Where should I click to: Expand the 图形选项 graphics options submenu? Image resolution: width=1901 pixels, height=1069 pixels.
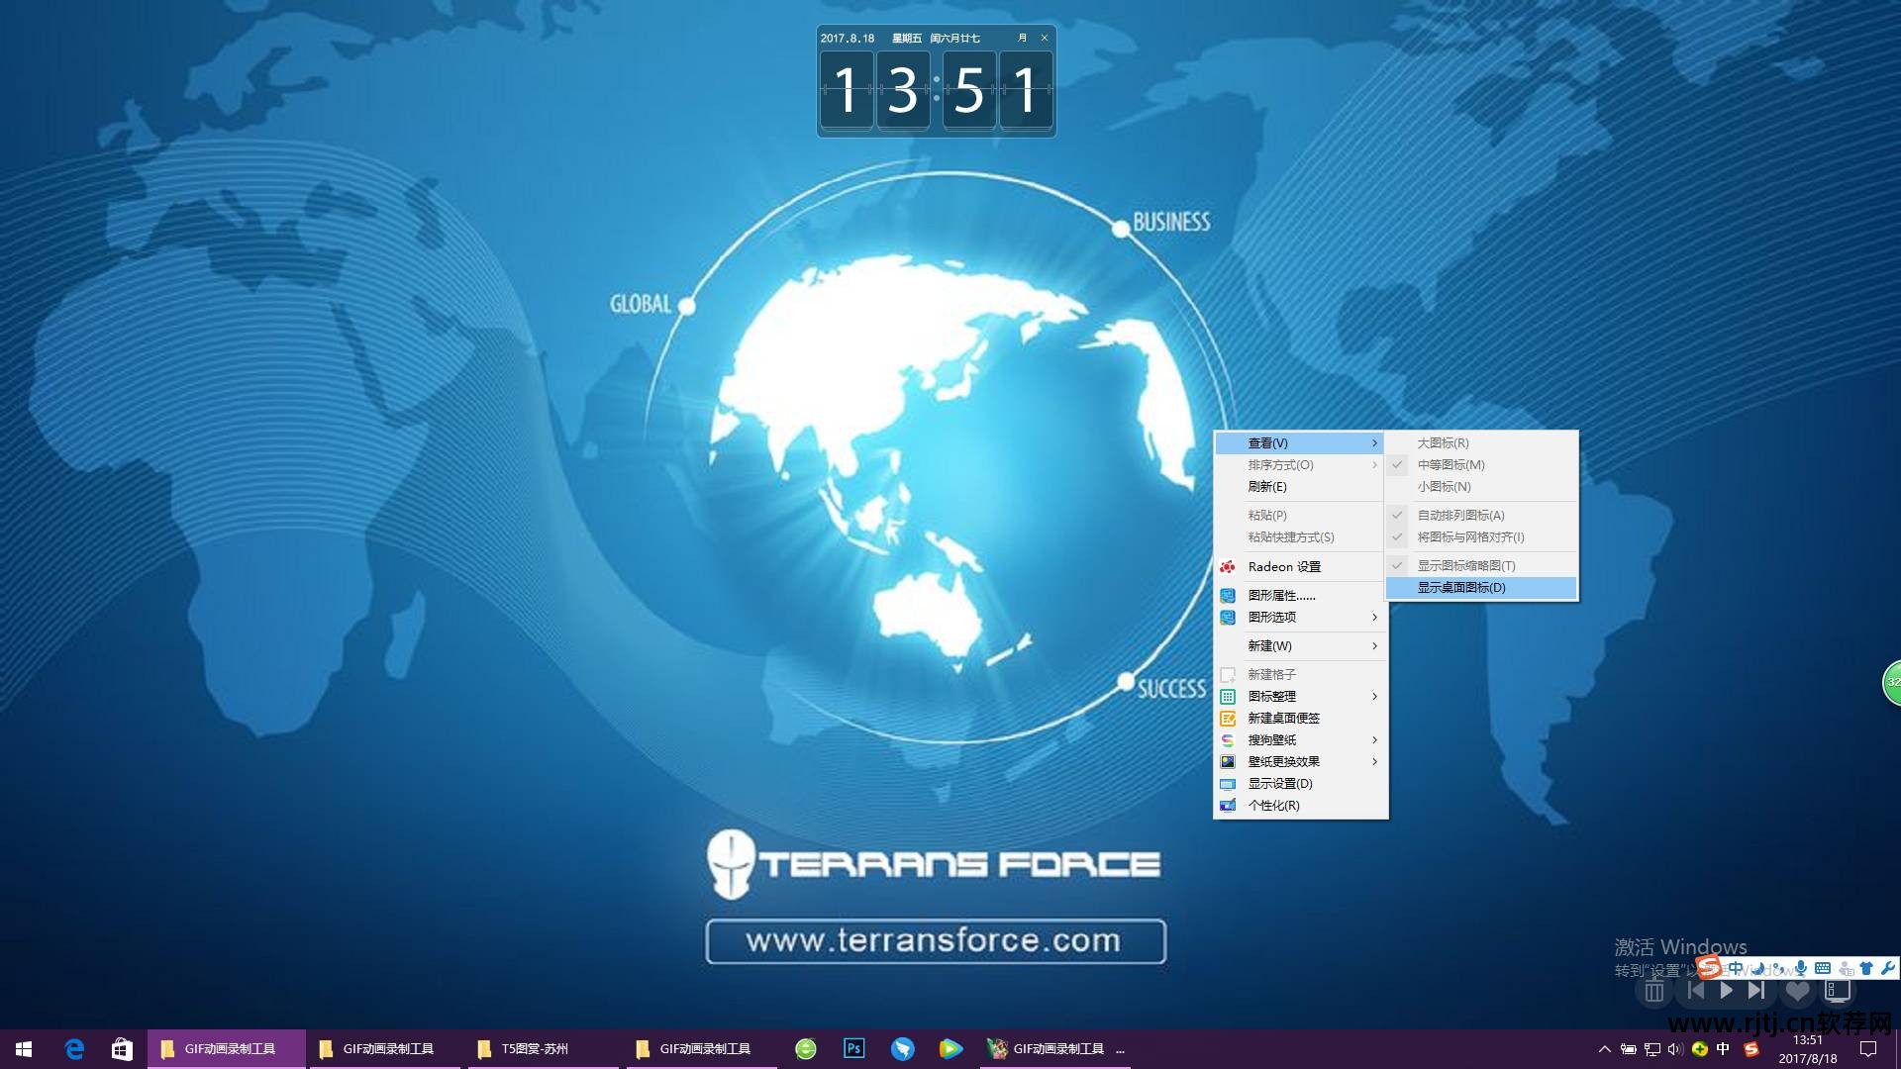click(1300, 617)
